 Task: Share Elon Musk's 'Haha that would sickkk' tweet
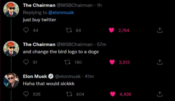click(160, 94)
